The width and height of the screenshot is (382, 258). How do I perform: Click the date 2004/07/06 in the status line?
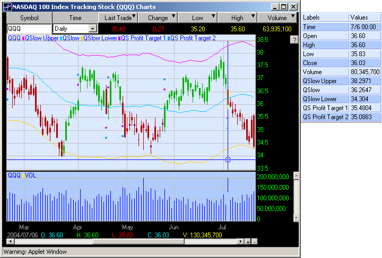coord(22,235)
